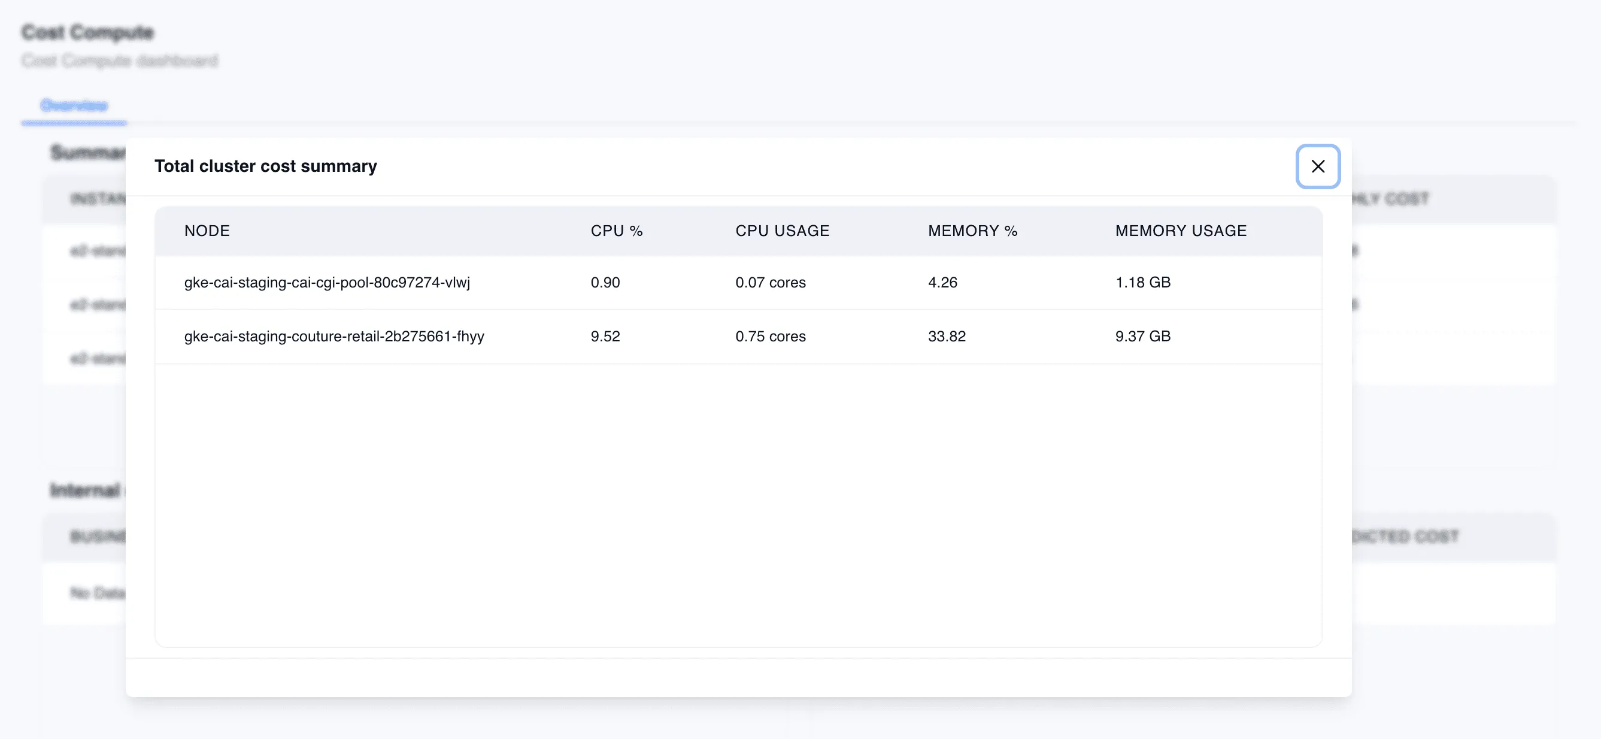Click the CPU USAGE column header
The image size is (1601, 739).
pyautogui.click(x=783, y=231)
